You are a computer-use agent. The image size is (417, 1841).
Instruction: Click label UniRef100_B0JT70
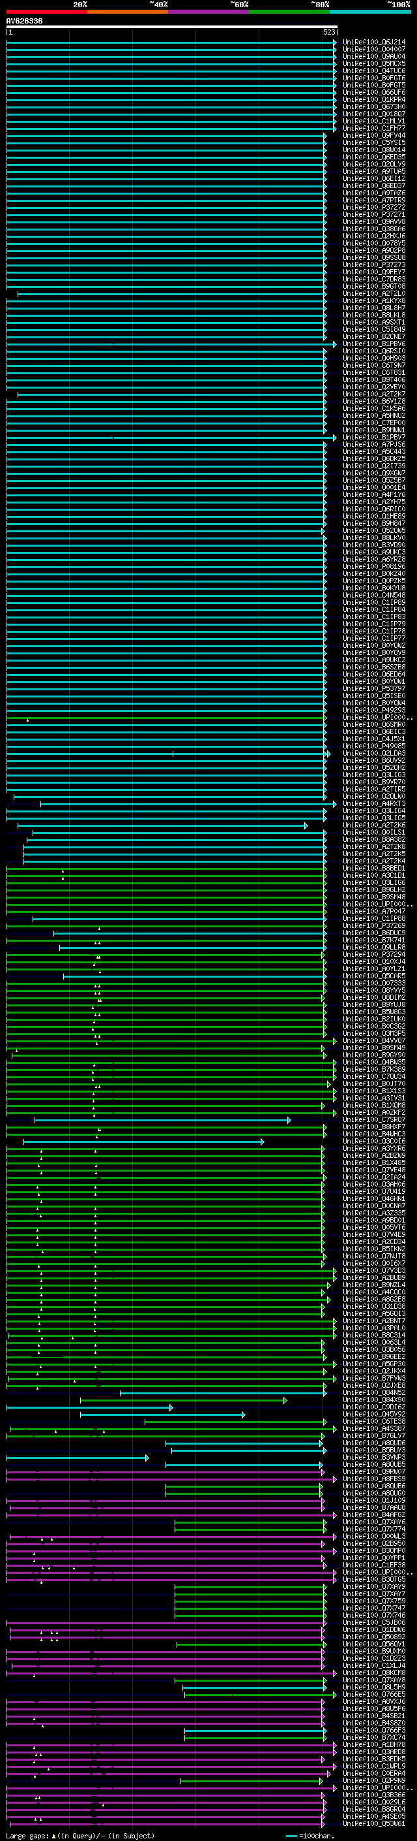(374, 1084)
